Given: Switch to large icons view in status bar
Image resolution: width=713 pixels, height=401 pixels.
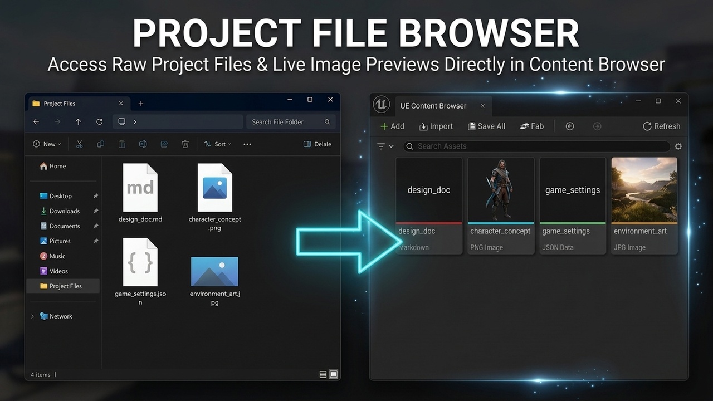Looking at the screenshot, I should click(334, 375).
